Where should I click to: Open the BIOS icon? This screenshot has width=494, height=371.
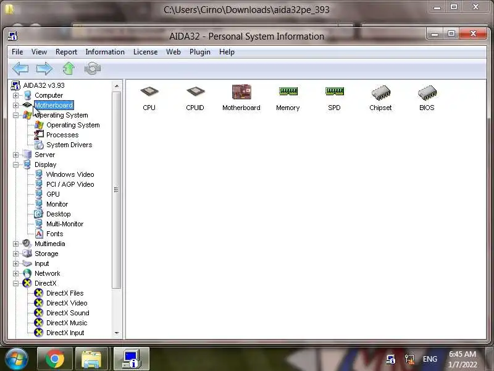pos(427,98)
